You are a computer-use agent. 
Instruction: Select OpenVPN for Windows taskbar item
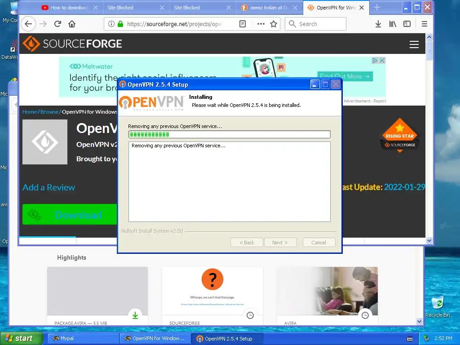pyautogui.click(x=155, y=338)
